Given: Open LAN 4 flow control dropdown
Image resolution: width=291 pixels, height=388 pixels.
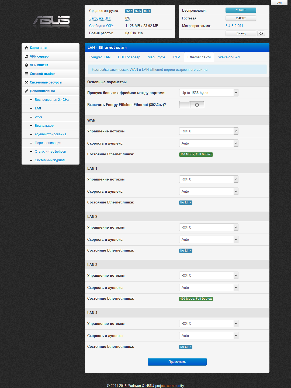Looking at the screenshot, I should 209,323.
